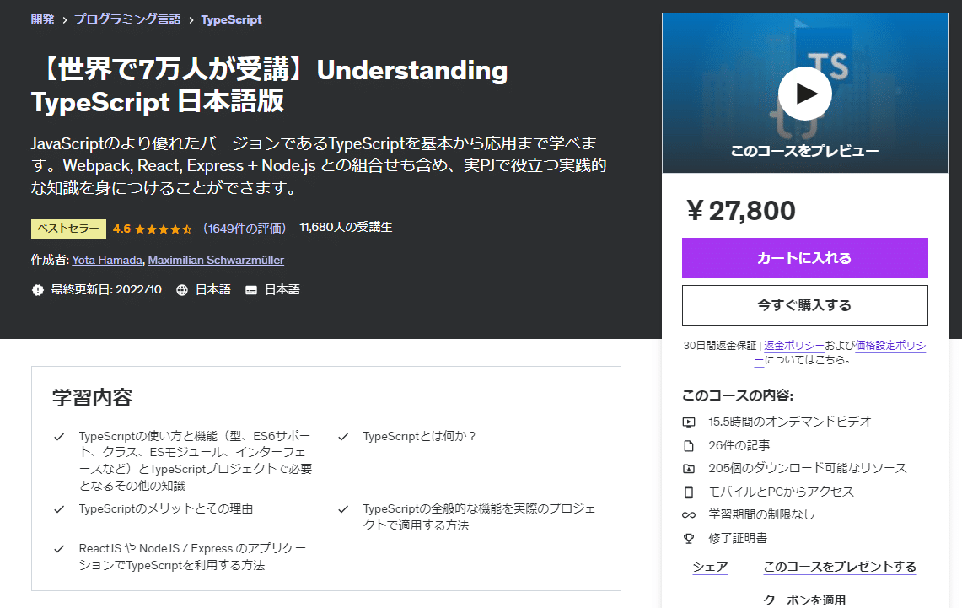Click the mobile device access icon
This screenshot has height=608, width=962.
click(689, 492)
